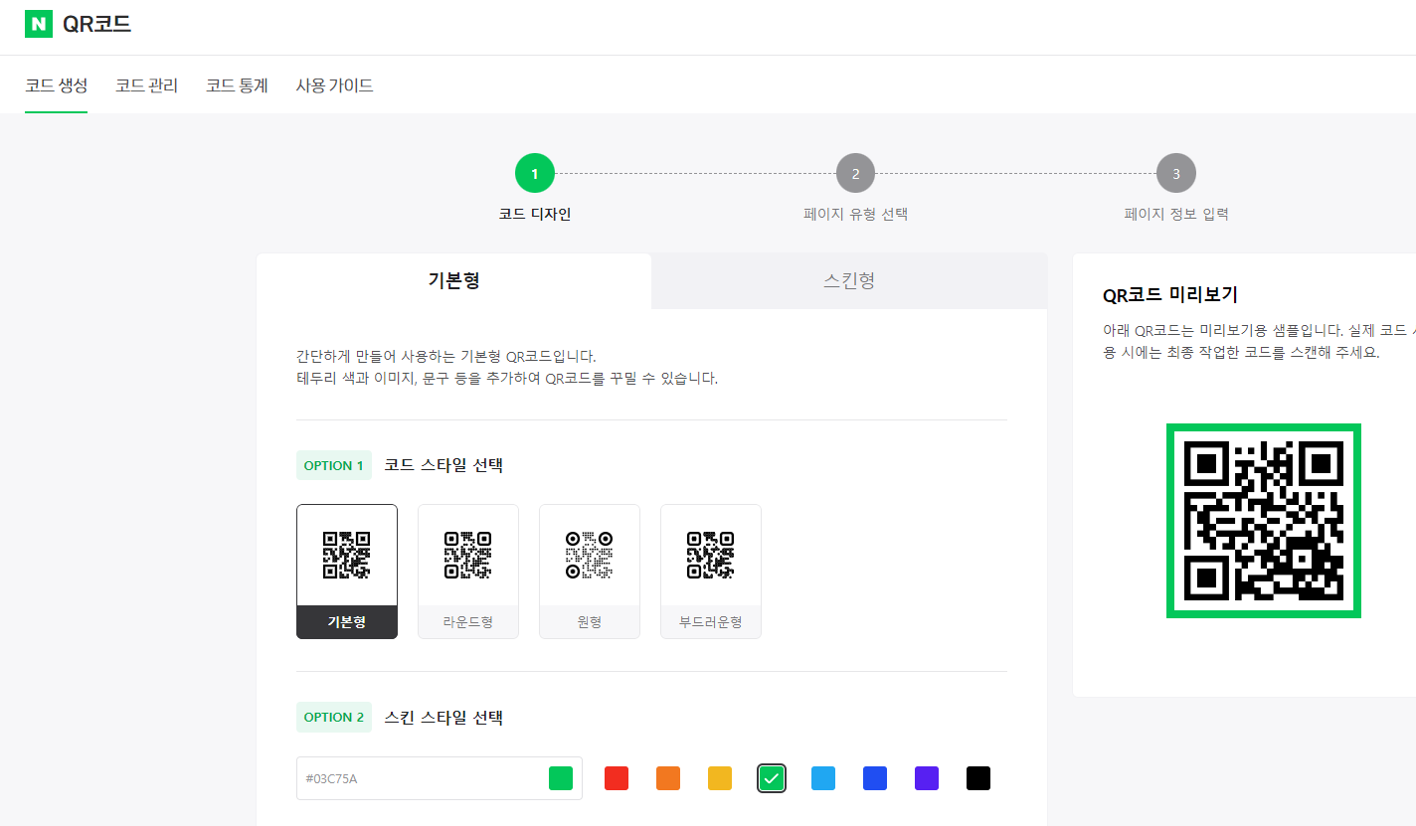Select the purple color option

926,778
